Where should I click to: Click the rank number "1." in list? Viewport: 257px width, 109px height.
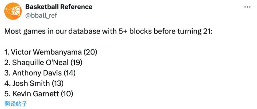coord(7,52)
